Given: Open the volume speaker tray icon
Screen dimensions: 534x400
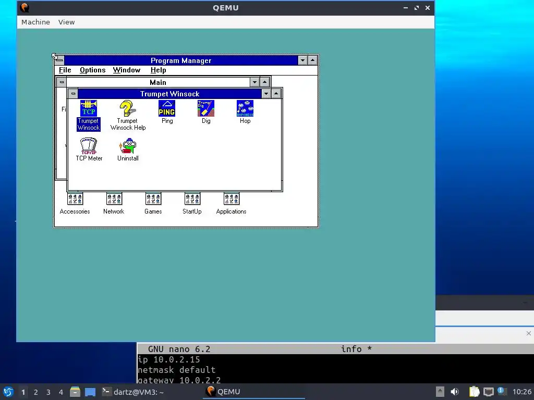Looking at the screenshot, I should [x=455, y=392].
